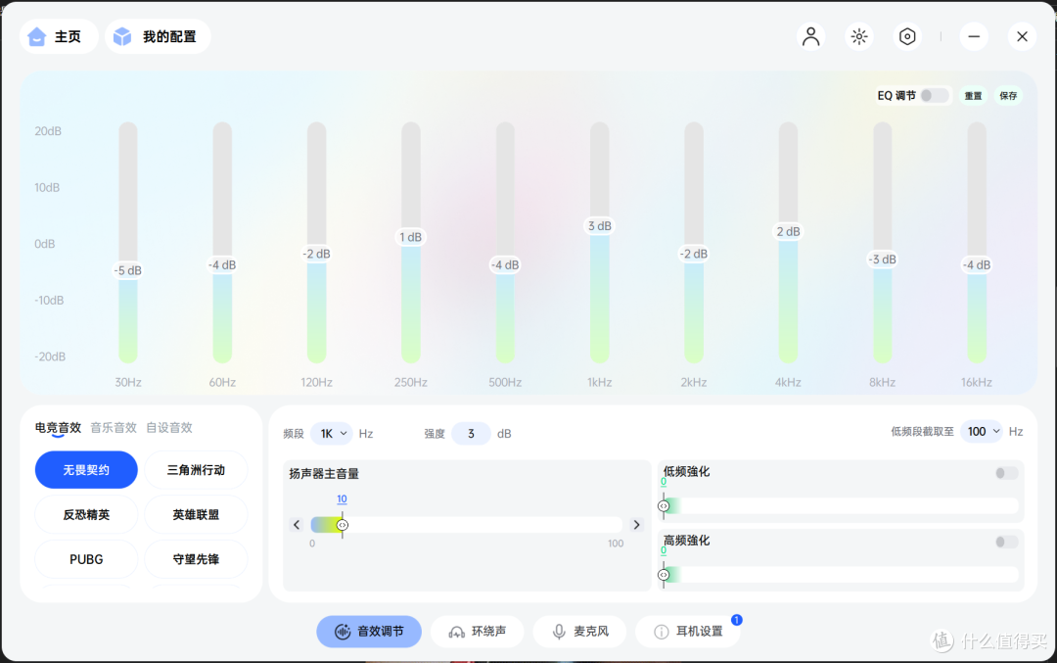Go to the 主页 home page
The height and width of the screenshot is (663, 1057).
point(59,36)
